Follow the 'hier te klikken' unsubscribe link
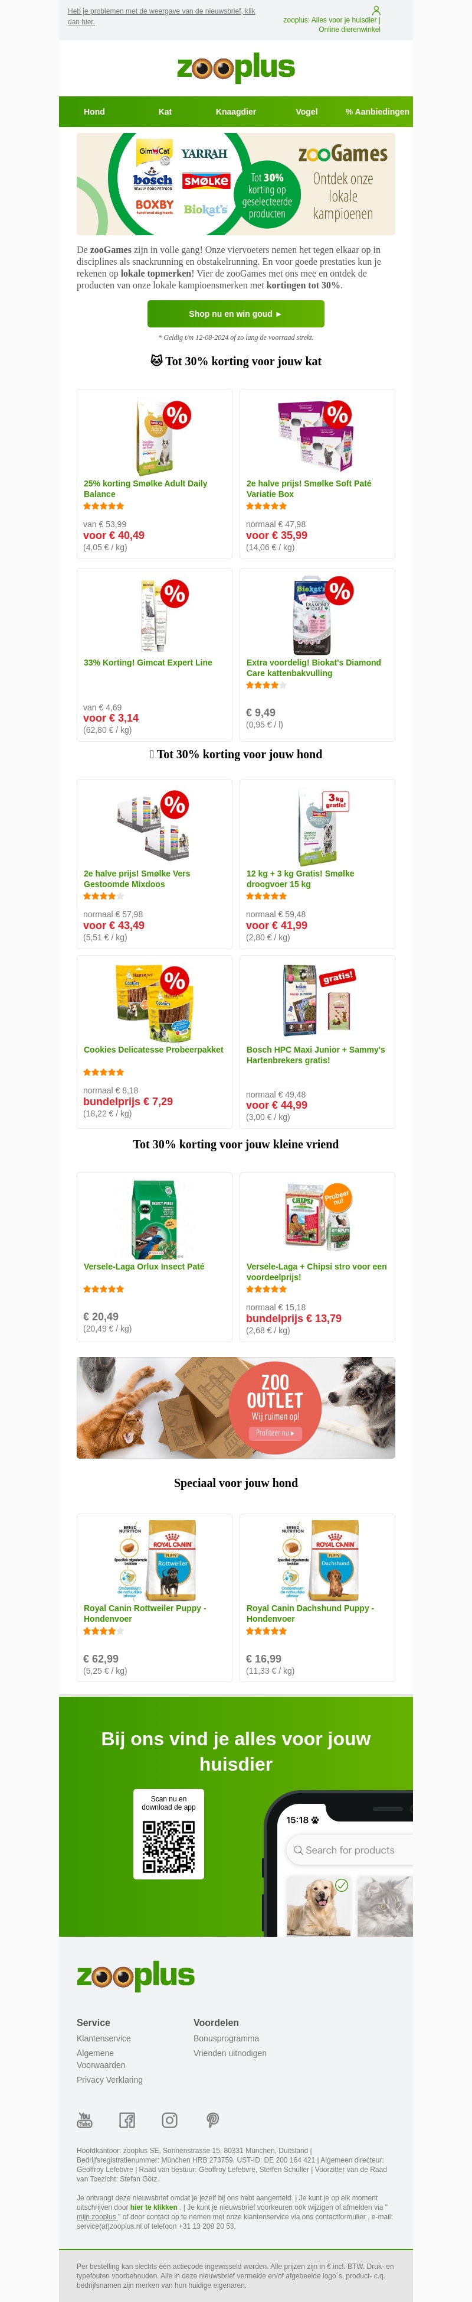This screenshot has width=472, height=2302. click(x=153, y=2206)
